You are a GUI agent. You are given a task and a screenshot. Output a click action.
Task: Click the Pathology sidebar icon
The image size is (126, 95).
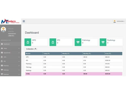[x=2, y=70]
